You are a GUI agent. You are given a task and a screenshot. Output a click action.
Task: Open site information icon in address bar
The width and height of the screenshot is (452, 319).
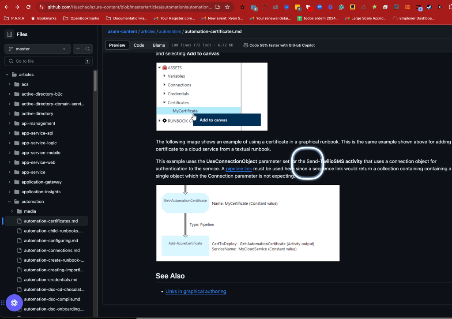[x=41, y=7]
